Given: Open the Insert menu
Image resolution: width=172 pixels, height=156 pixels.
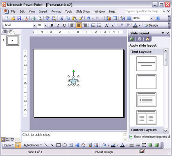Looking at the screenshot, I should 43,11.
